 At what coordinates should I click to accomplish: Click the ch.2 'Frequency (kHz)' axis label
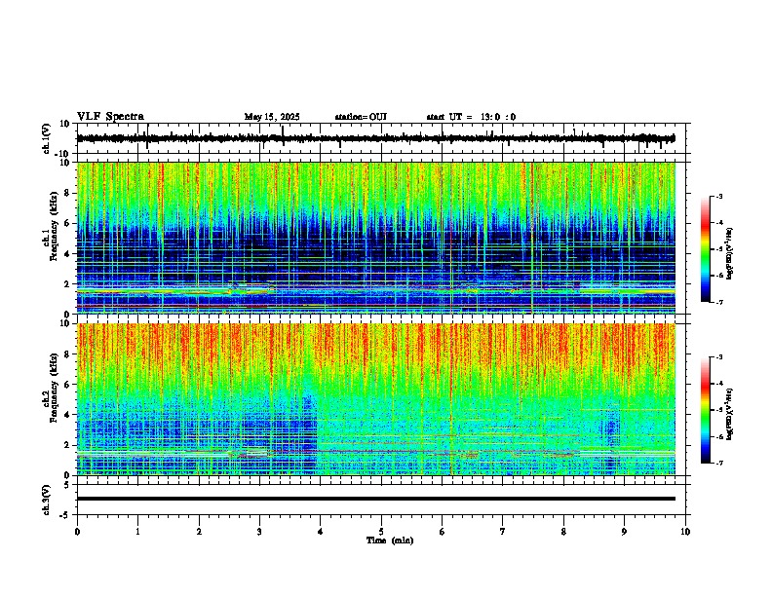[x=54, y=388]
